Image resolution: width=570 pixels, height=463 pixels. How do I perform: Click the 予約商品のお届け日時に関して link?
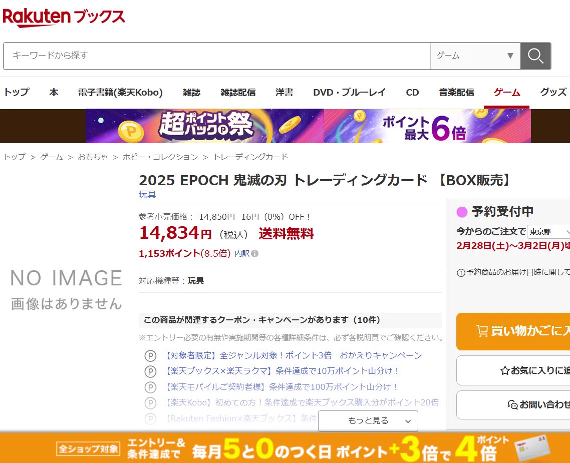click(518, 272)
